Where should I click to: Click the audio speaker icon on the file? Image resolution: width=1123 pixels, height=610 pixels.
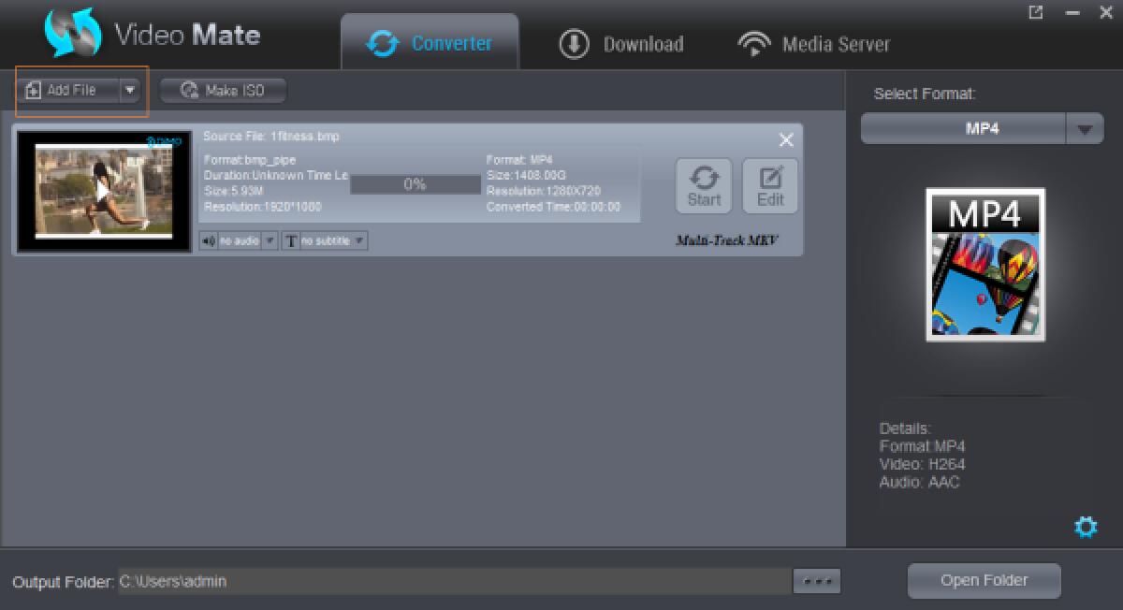[208, 240]
